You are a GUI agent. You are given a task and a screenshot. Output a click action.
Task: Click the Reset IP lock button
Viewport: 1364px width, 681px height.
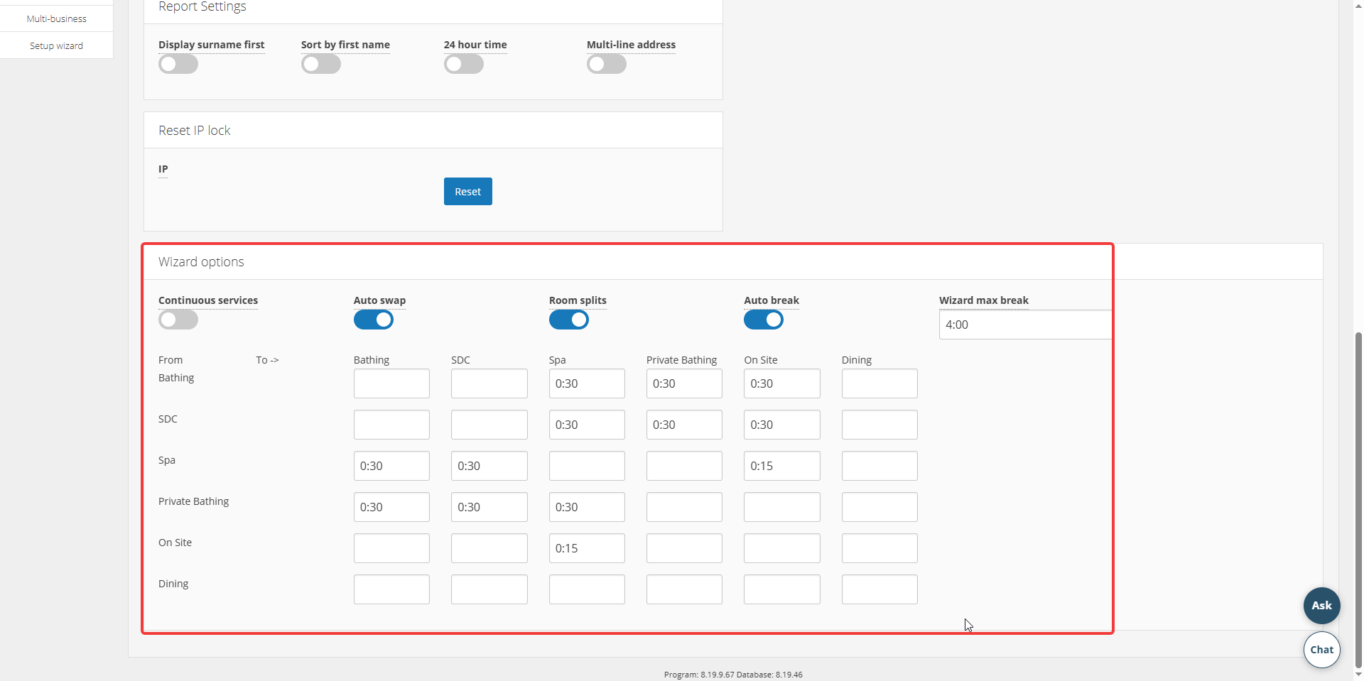point(468,192)
